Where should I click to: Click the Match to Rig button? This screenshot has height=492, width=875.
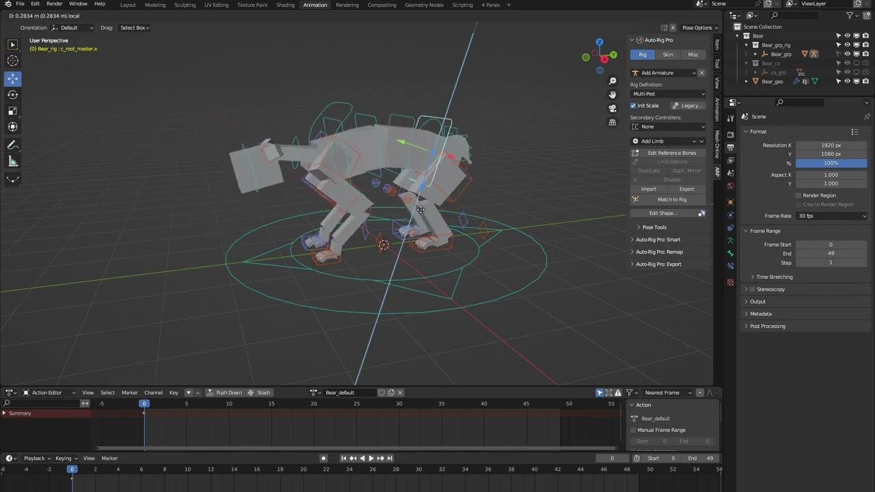click(668, 200)
